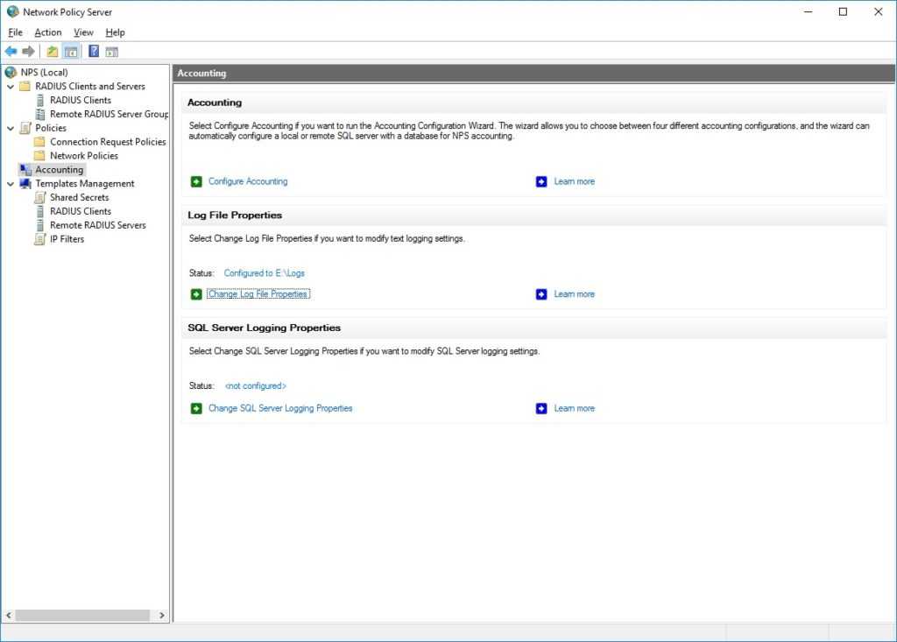
Task: Click the green Configure Accounting arrow icon
Action: pyautogui.click(x=196, y=181)
